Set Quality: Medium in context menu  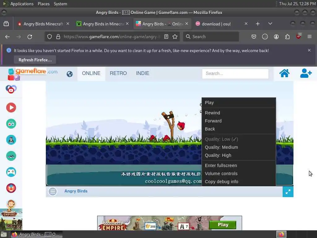[239, 147]
